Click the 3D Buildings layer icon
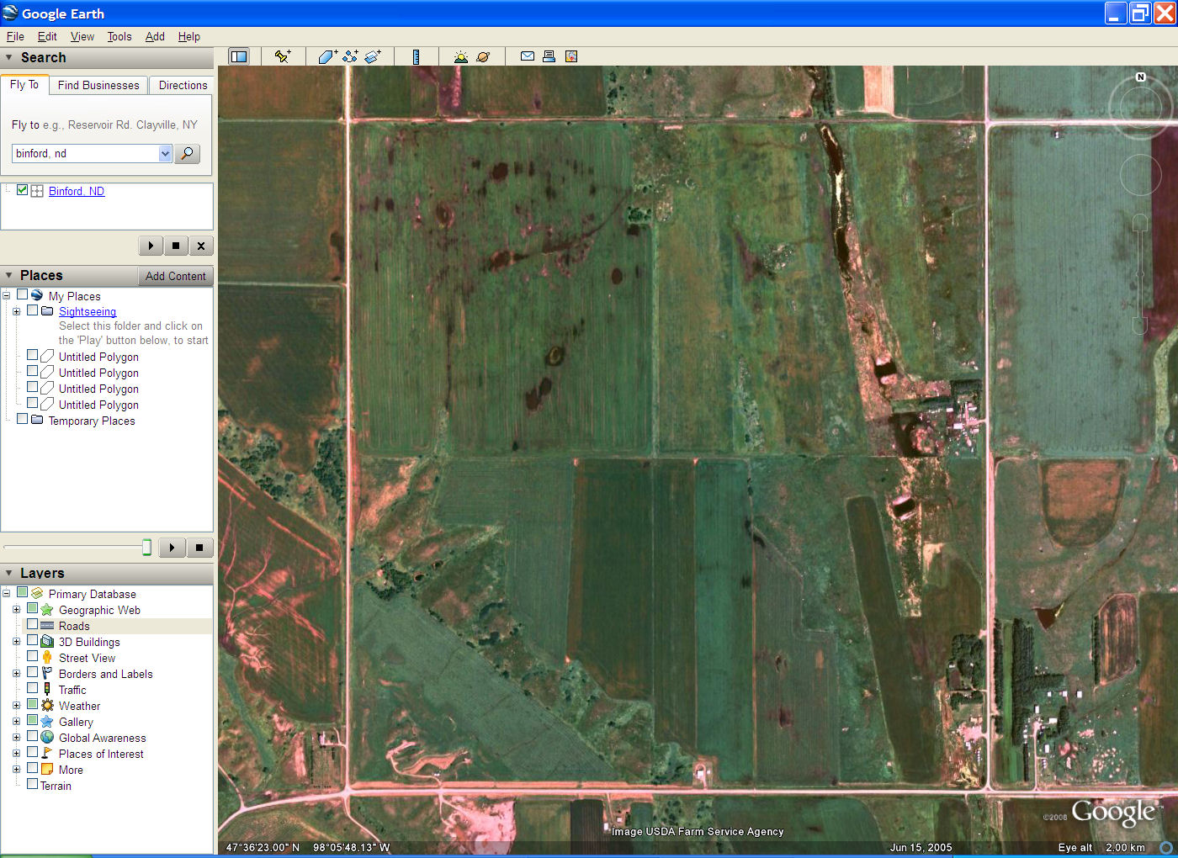The image size is (1178, 858). pos(47,642)
